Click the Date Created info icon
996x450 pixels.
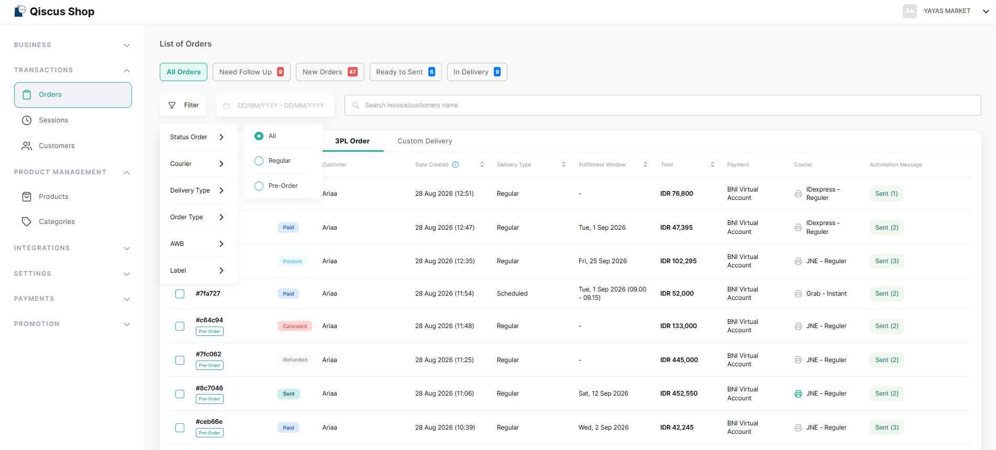pos(456,165)
